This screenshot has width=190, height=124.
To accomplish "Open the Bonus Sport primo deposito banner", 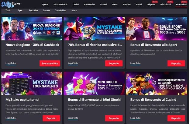I will [157, 29].
